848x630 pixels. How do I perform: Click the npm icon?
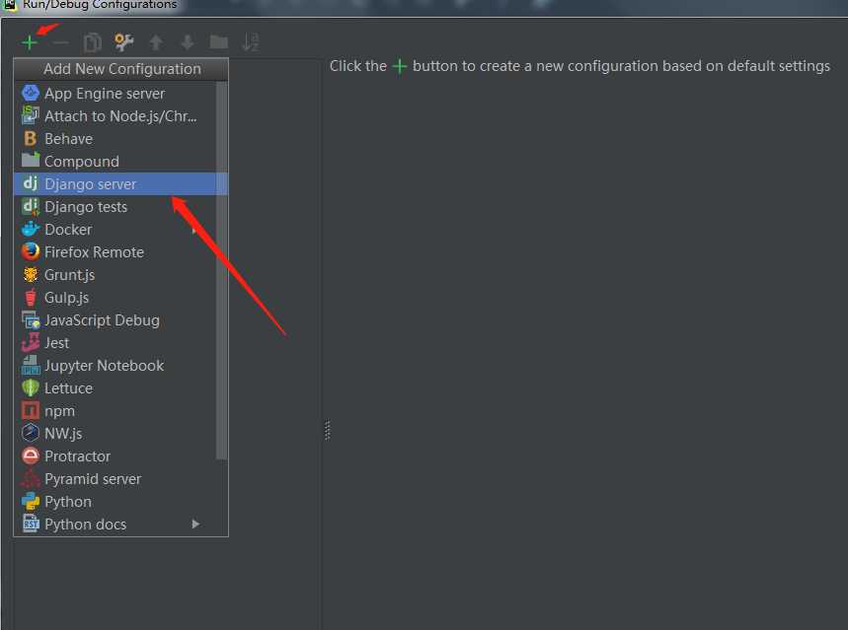[31, 411]
